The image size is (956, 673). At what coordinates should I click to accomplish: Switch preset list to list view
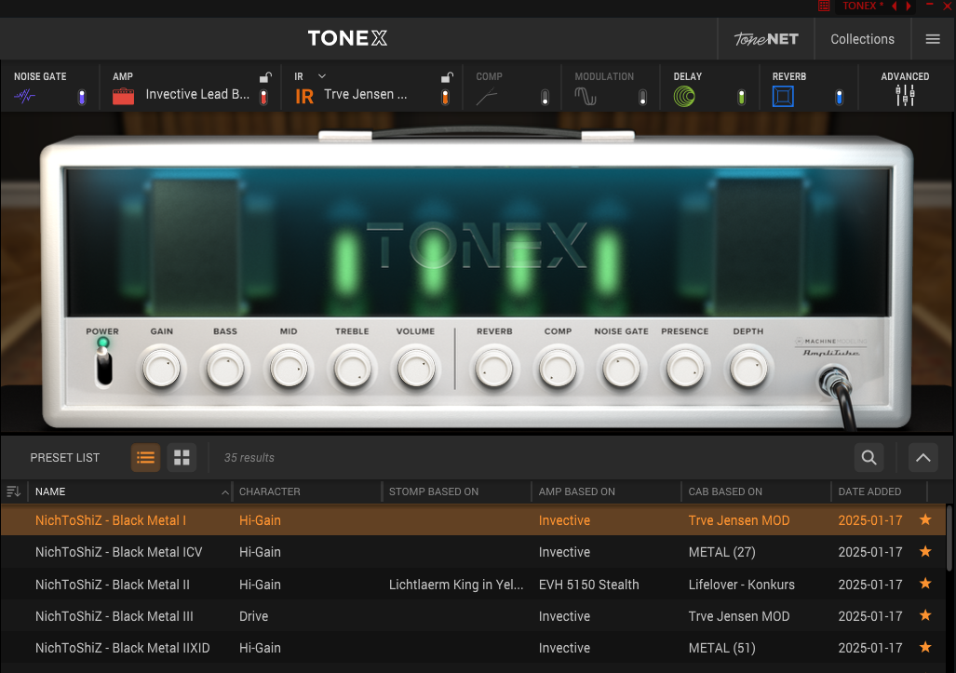[146, 457]
